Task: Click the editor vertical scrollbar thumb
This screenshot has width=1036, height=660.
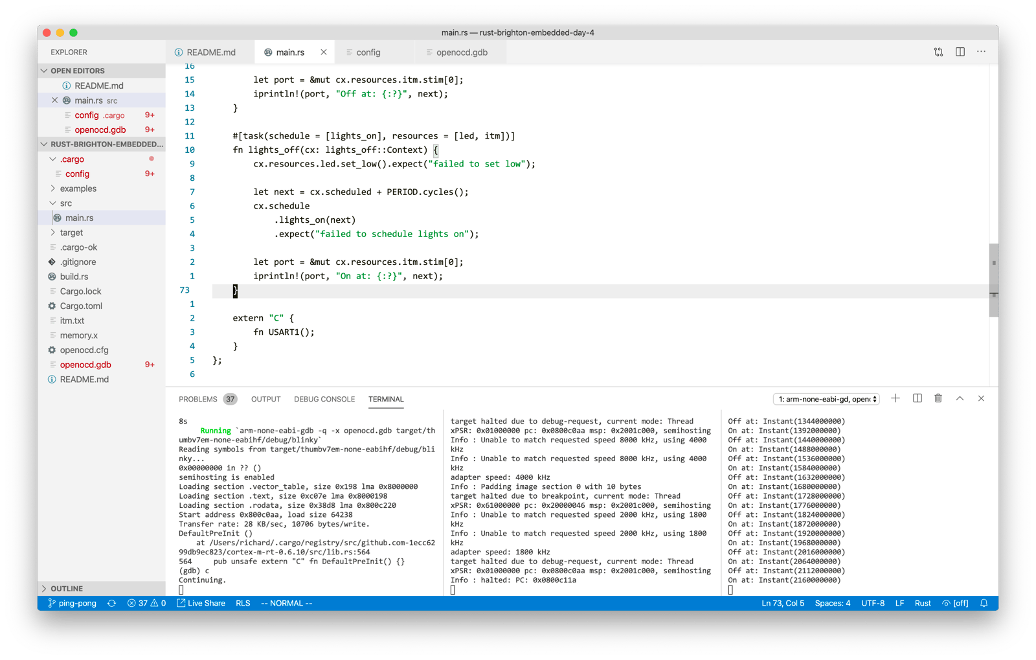Action: pyautogui.click(x=994, y=280)
